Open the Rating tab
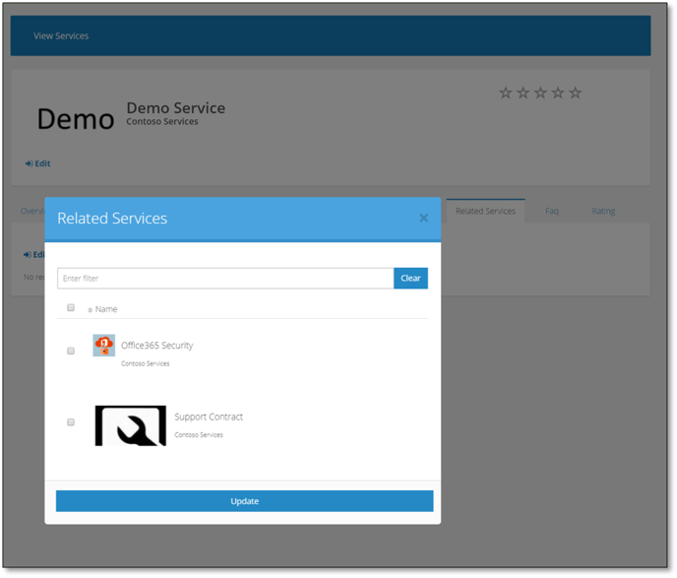Viewport: 677px width, 578px height. [x=603, y=211]
